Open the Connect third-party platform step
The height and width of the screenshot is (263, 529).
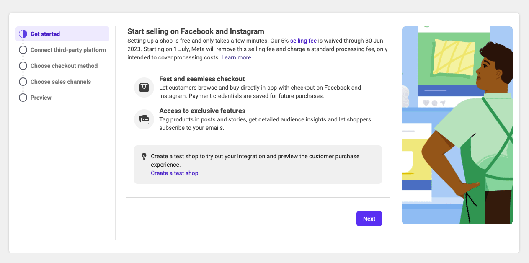[x=67, y=49]
